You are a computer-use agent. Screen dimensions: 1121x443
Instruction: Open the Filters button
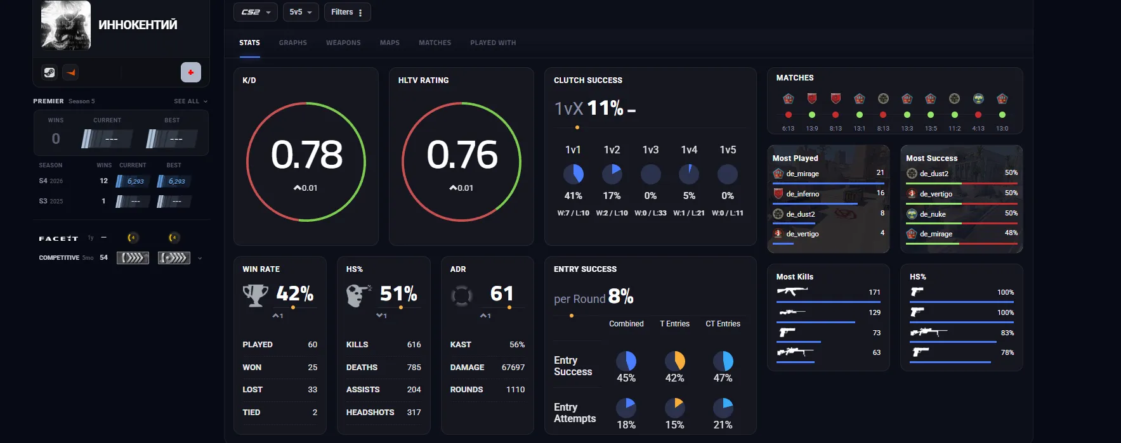tap(347, 12)
